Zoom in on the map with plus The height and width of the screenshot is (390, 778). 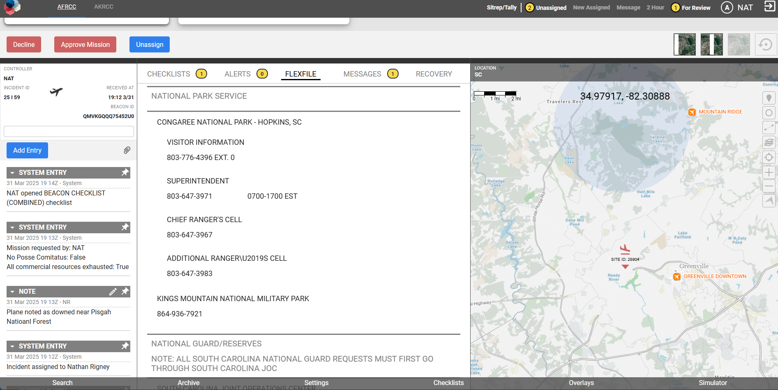tap(769, 172)
